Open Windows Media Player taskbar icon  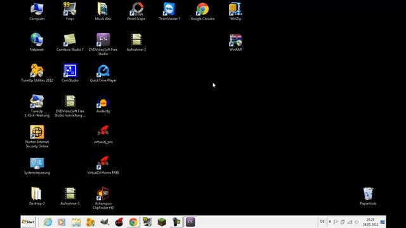click(x=62, y=222)
